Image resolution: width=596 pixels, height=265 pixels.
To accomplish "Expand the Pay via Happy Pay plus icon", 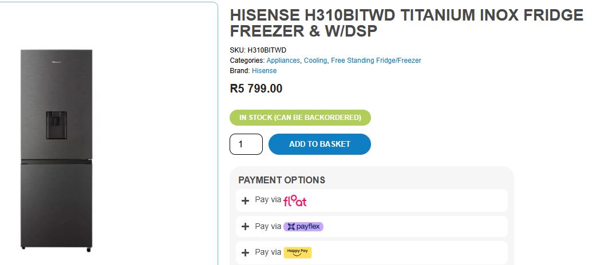I will pyautogui.click(x=246, y=252).
